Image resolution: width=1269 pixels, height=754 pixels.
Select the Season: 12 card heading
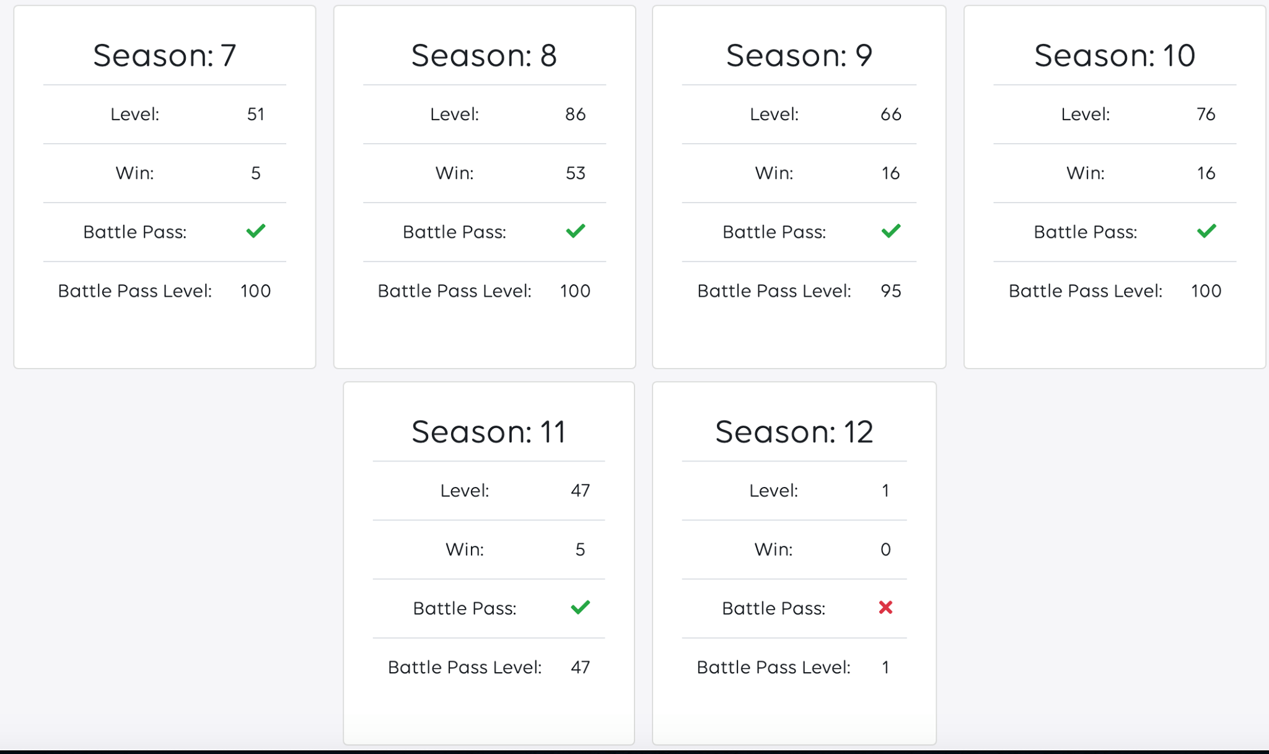click(x=794, y=431)
